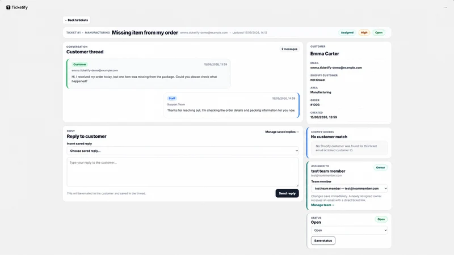This screenshot has width=454, height=255.
Task: Click the 'TICKET #1' label in header
Action: tap(73, 33)
